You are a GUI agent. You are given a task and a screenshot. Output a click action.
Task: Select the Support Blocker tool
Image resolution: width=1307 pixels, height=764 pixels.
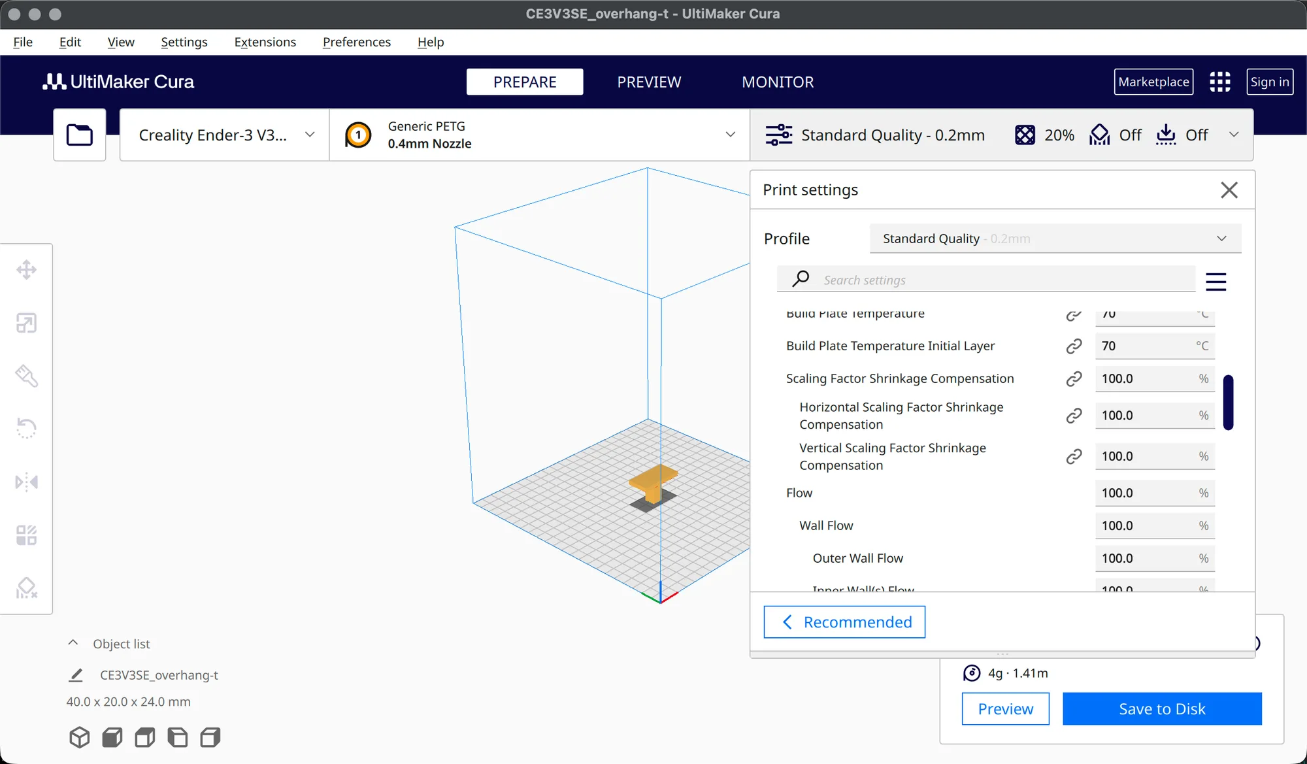tap(26, 588)
